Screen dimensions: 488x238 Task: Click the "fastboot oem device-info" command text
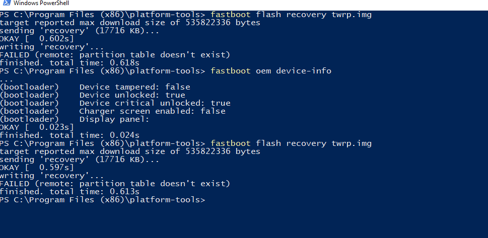[x=271, y=71]
